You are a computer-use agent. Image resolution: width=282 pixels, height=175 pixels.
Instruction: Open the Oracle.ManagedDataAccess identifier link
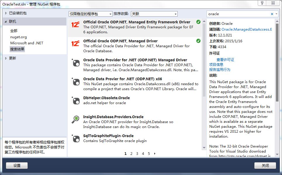coord(247,29)
